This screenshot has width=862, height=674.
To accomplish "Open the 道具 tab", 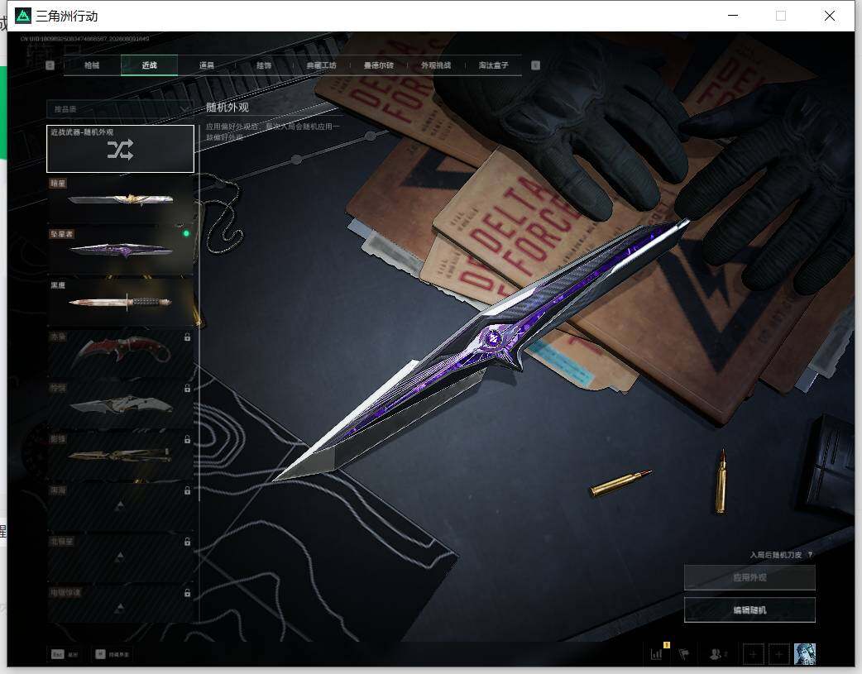I will click(207, 65).
